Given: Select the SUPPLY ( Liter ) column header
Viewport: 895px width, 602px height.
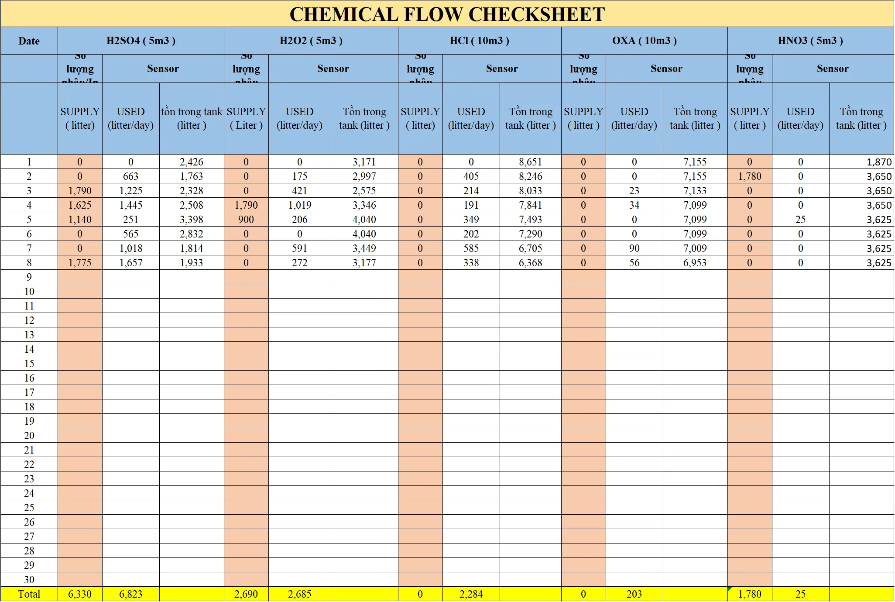Looking at the screenshot, I should point(246,118).
